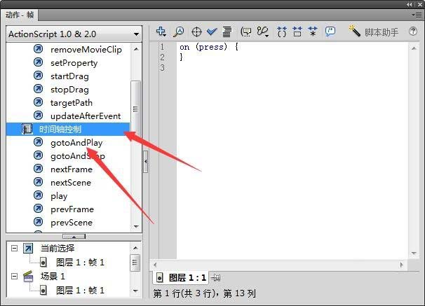This screenshot has height=306, width=425.
Task: Click the script navigator scroll down arrow
Action: click(135, 291)
